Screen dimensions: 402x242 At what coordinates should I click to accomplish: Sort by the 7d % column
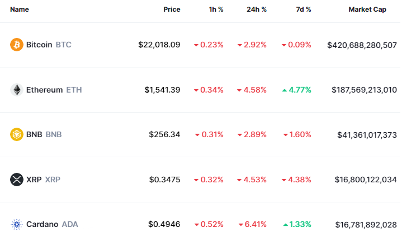pos(302,9)
